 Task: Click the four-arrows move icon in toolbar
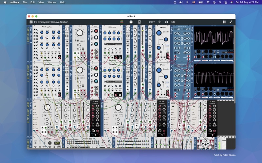pos(160,22)
